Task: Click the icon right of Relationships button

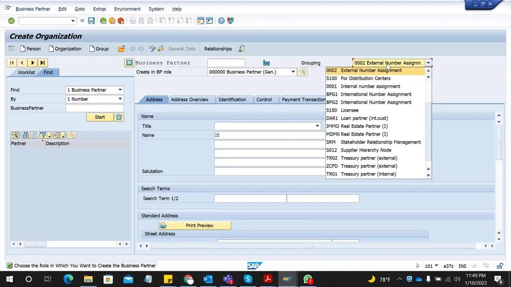Action: coord(242,49)
